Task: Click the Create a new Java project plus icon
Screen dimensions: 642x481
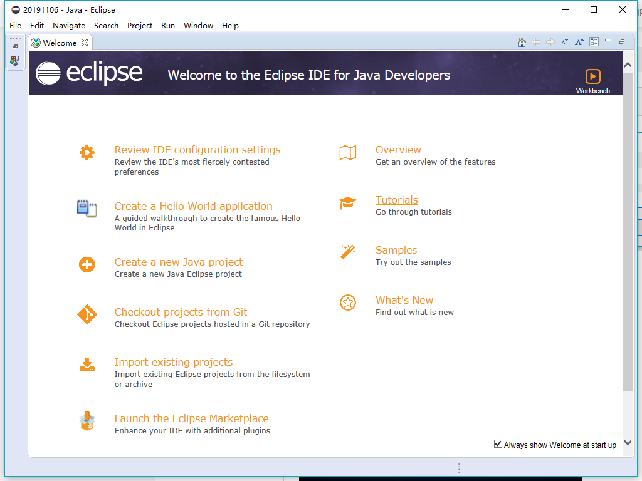Action: point(87,264)
